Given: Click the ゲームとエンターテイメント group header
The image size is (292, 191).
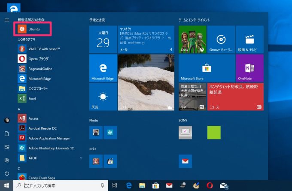Looking at the screenshot, I should pyautogui.click(x=194, y=20).
